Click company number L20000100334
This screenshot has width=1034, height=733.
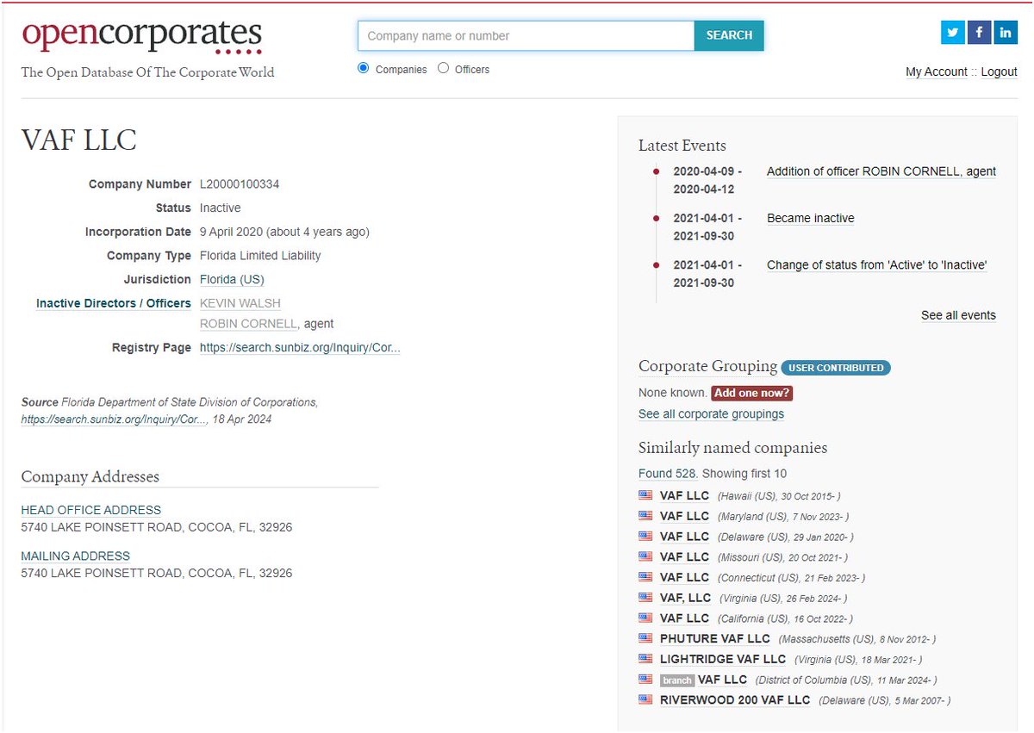tap(240, 184)
